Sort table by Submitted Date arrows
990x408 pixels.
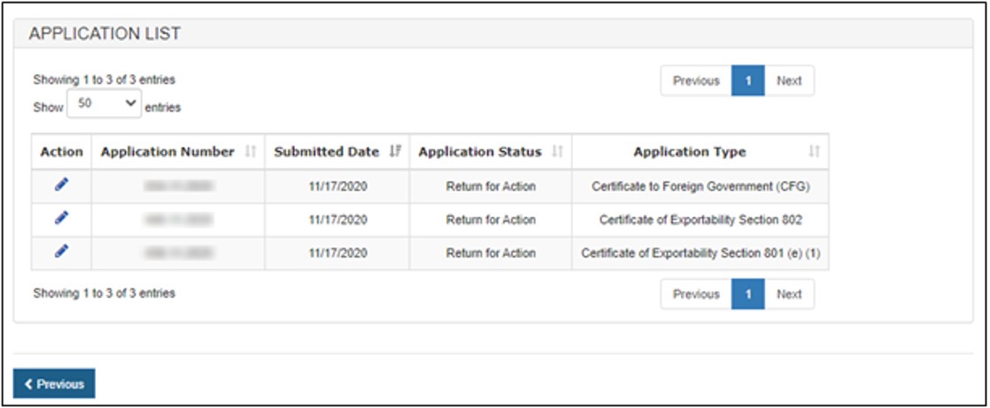395,152
